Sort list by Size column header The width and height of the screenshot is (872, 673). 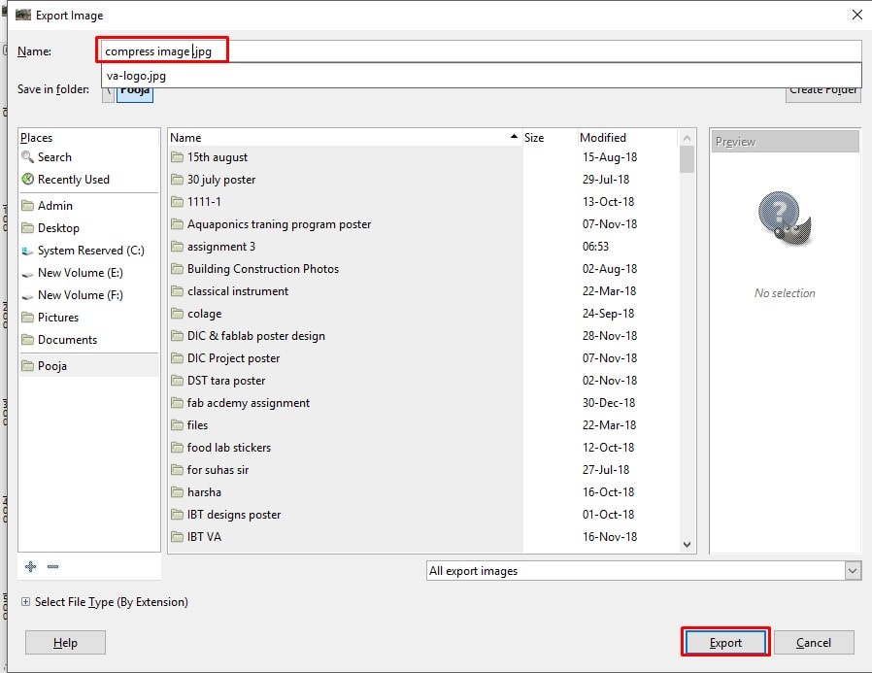pyautogui.click(x=550, y=137)
